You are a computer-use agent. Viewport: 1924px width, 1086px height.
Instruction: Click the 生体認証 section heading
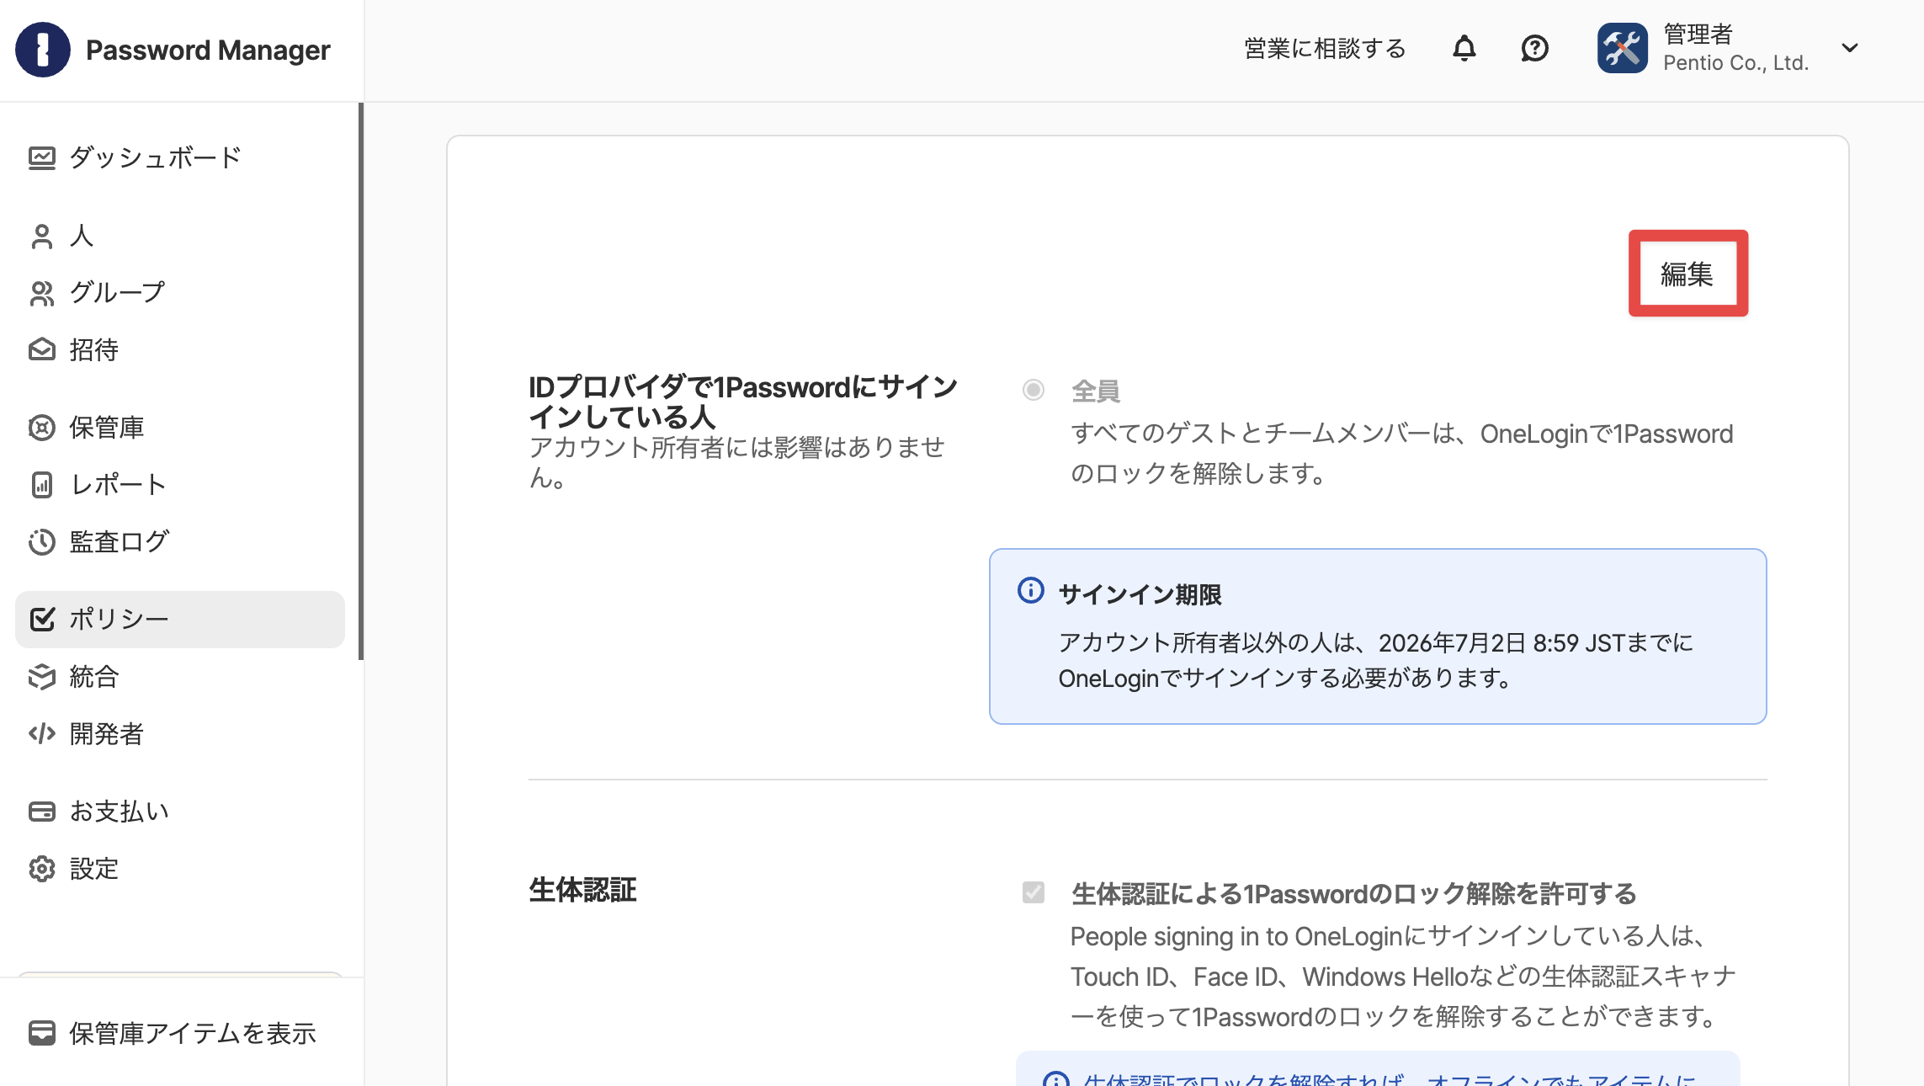[582, 890]
